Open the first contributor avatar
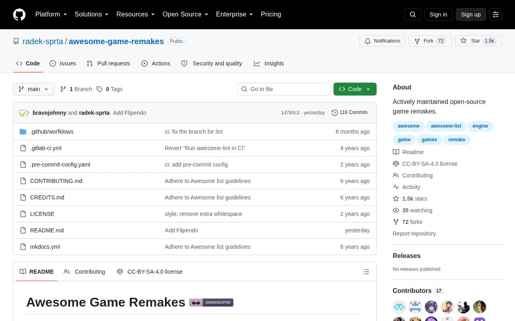The image size is (515, 321). pos(399,307)
